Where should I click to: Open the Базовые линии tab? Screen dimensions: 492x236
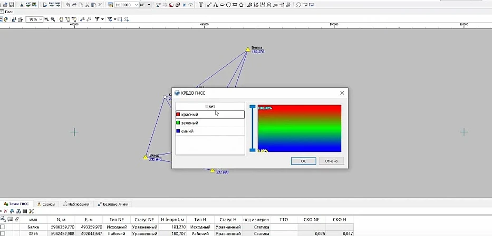[x=114, y=204]
